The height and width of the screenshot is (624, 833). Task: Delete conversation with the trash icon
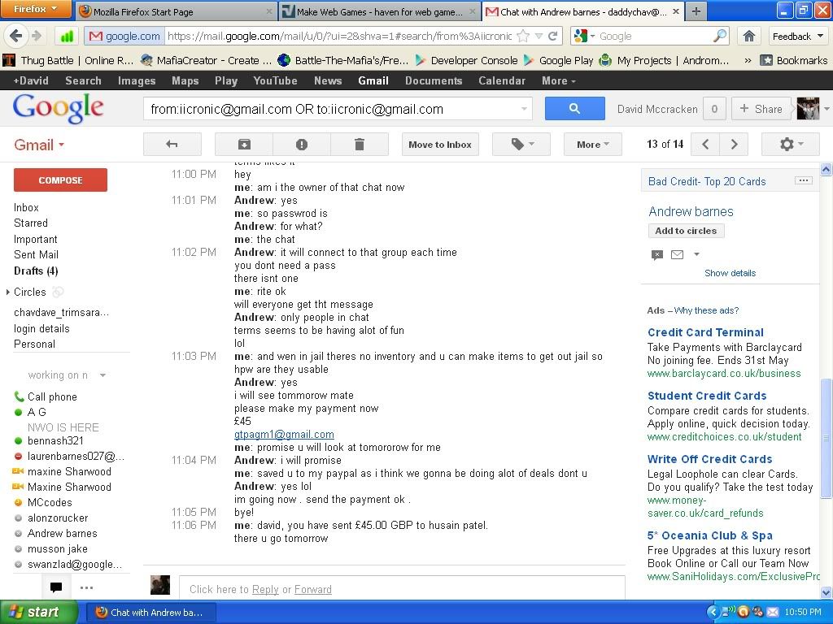[x=359, y=145]
